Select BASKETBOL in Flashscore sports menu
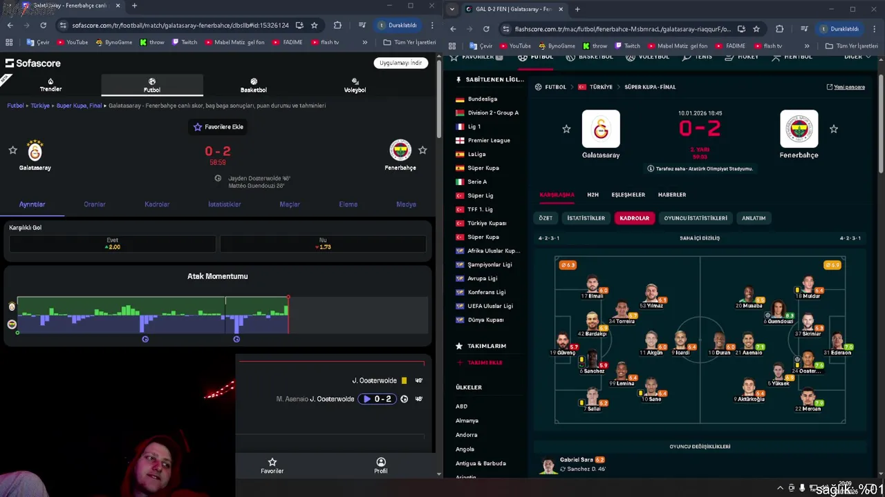This screenshot has width=885, height=497. (x=590, y=57)
